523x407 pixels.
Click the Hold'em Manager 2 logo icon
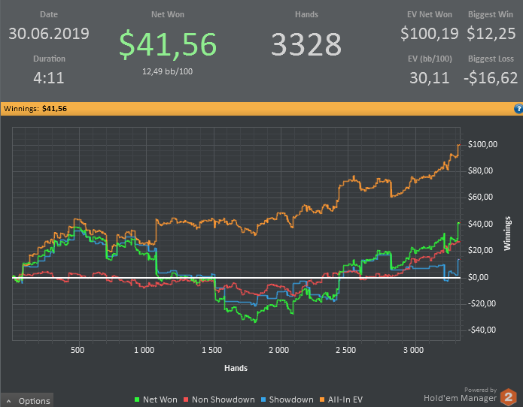tap(508, 396)
